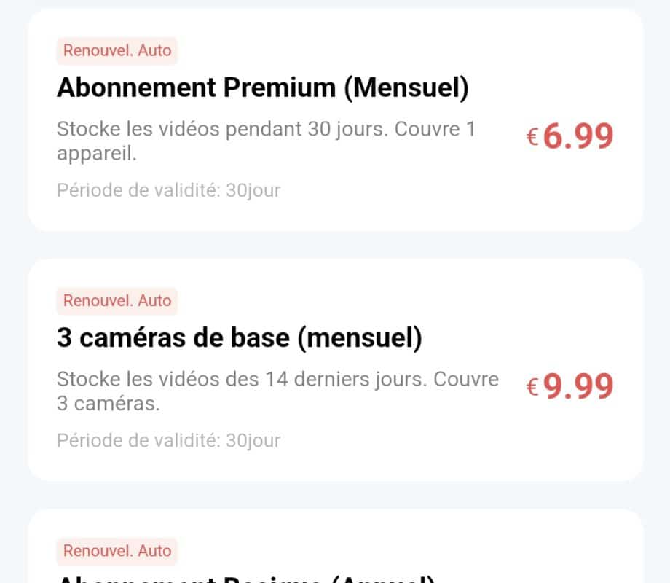Select the Abonnement Premium (Mensuel) plan title
This screenshot has width=670, height=583.
[x=263, y=87]
